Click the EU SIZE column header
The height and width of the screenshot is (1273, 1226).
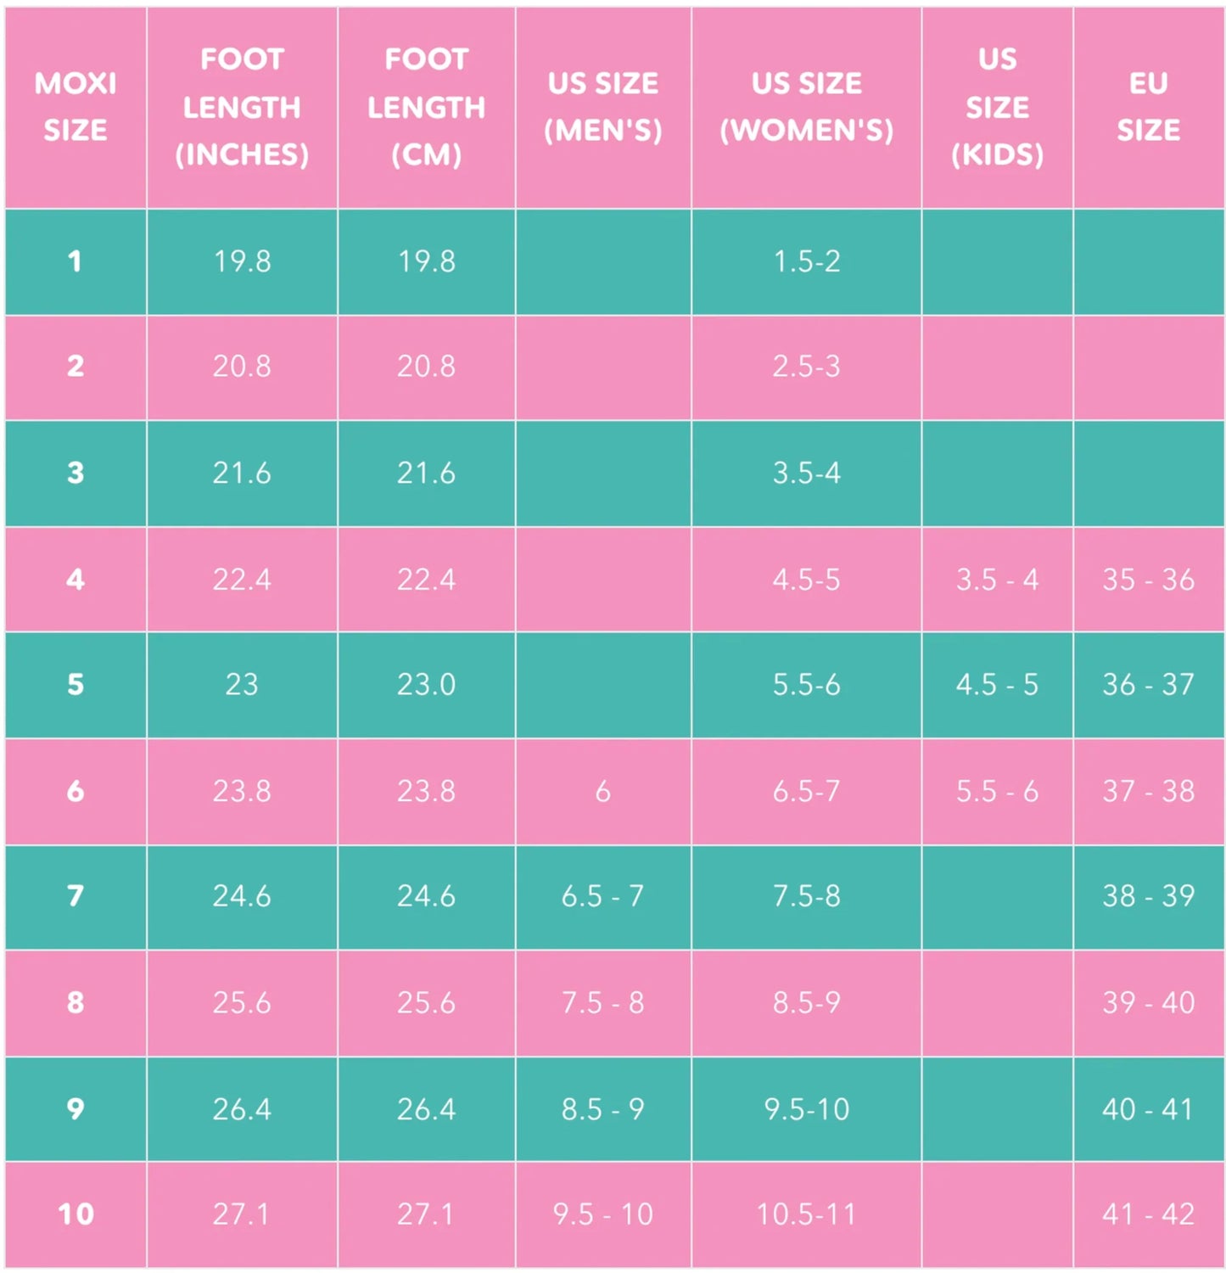pyautogui.click(x=1148, y=107)
